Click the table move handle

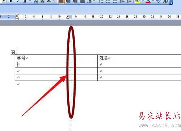(x=13, y=53)
